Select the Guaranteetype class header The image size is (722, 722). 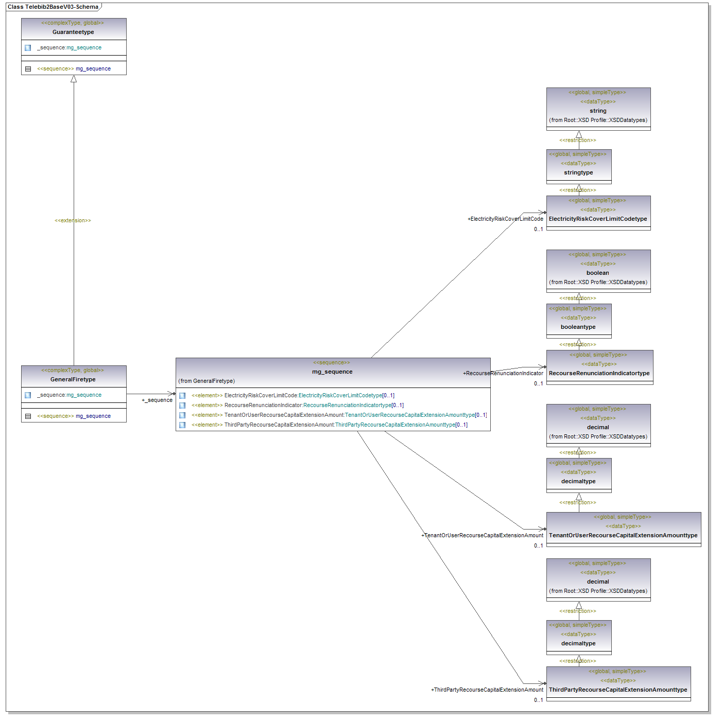click(73, 32)
